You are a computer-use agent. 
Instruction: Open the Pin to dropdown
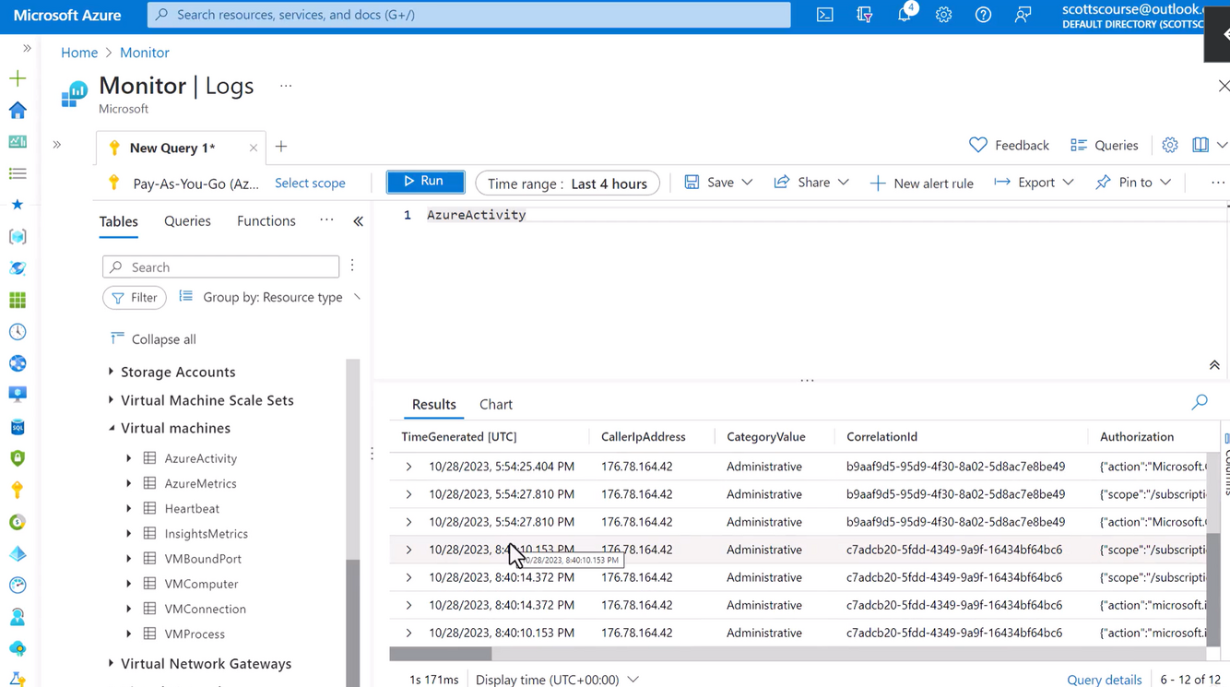1133,183
